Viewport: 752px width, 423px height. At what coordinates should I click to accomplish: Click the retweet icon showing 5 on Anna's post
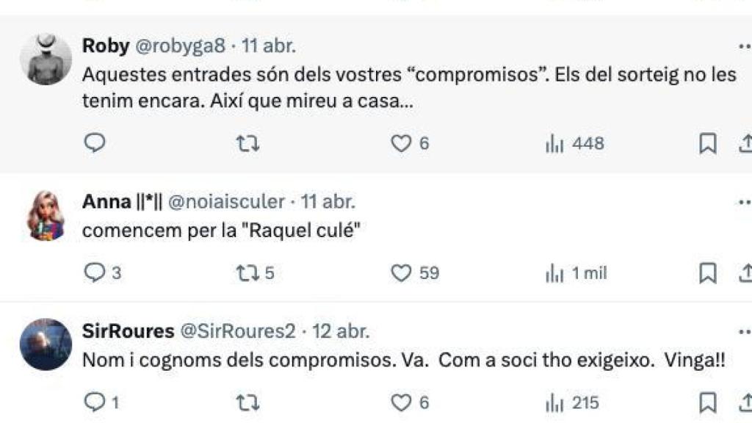(x=250, y=272)
